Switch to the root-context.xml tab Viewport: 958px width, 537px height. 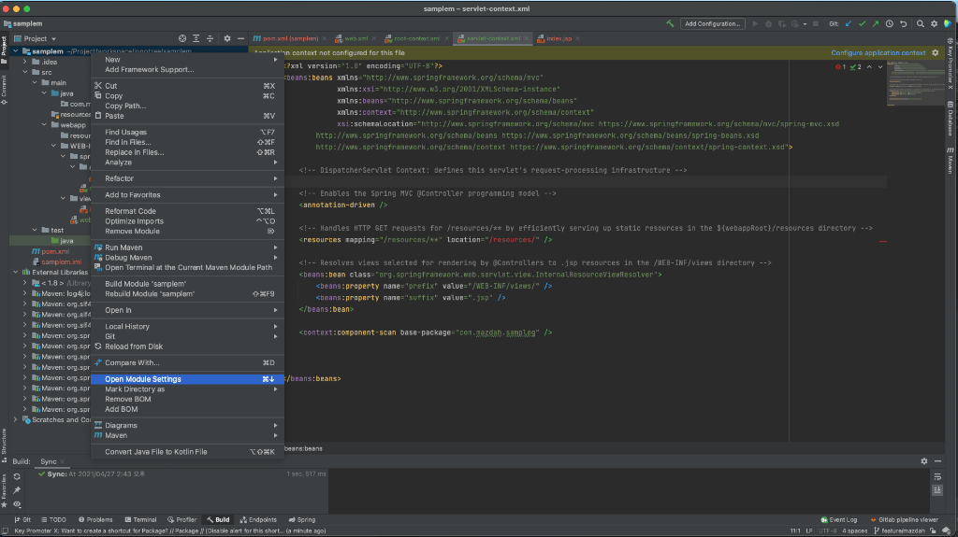pyautogui.click(x=416, y=38)
